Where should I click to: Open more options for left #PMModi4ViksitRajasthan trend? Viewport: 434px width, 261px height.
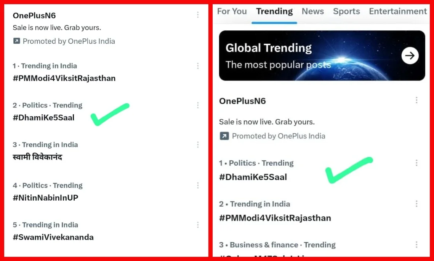[198, 66]
